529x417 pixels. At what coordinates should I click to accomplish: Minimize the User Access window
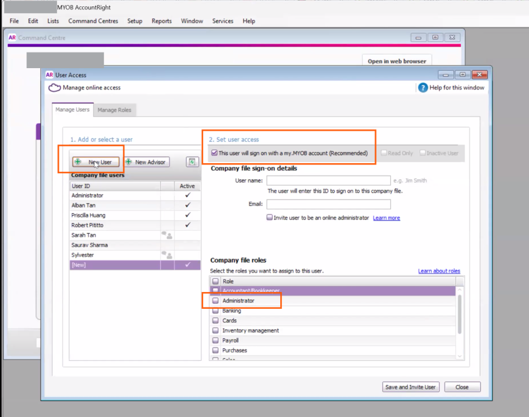[446, 74]
